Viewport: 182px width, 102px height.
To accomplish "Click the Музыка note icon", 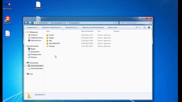I will (29, 57).
